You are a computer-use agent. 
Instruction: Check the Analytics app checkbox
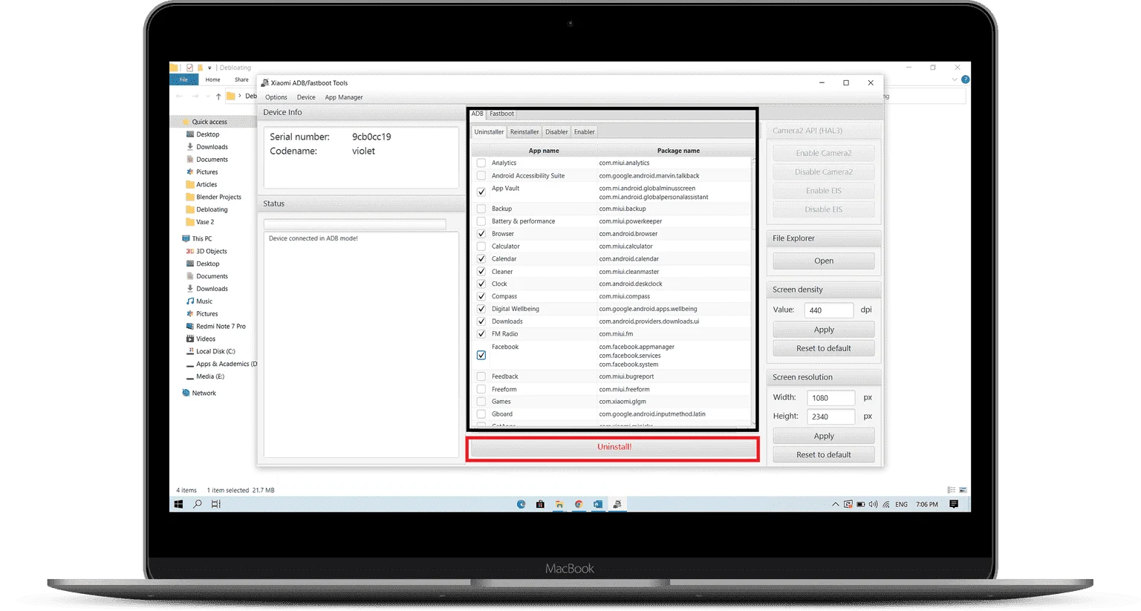pos(481,163)
